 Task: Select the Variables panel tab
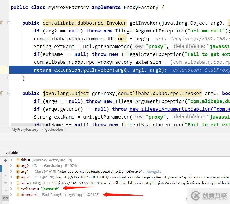[x=12, y=152]
